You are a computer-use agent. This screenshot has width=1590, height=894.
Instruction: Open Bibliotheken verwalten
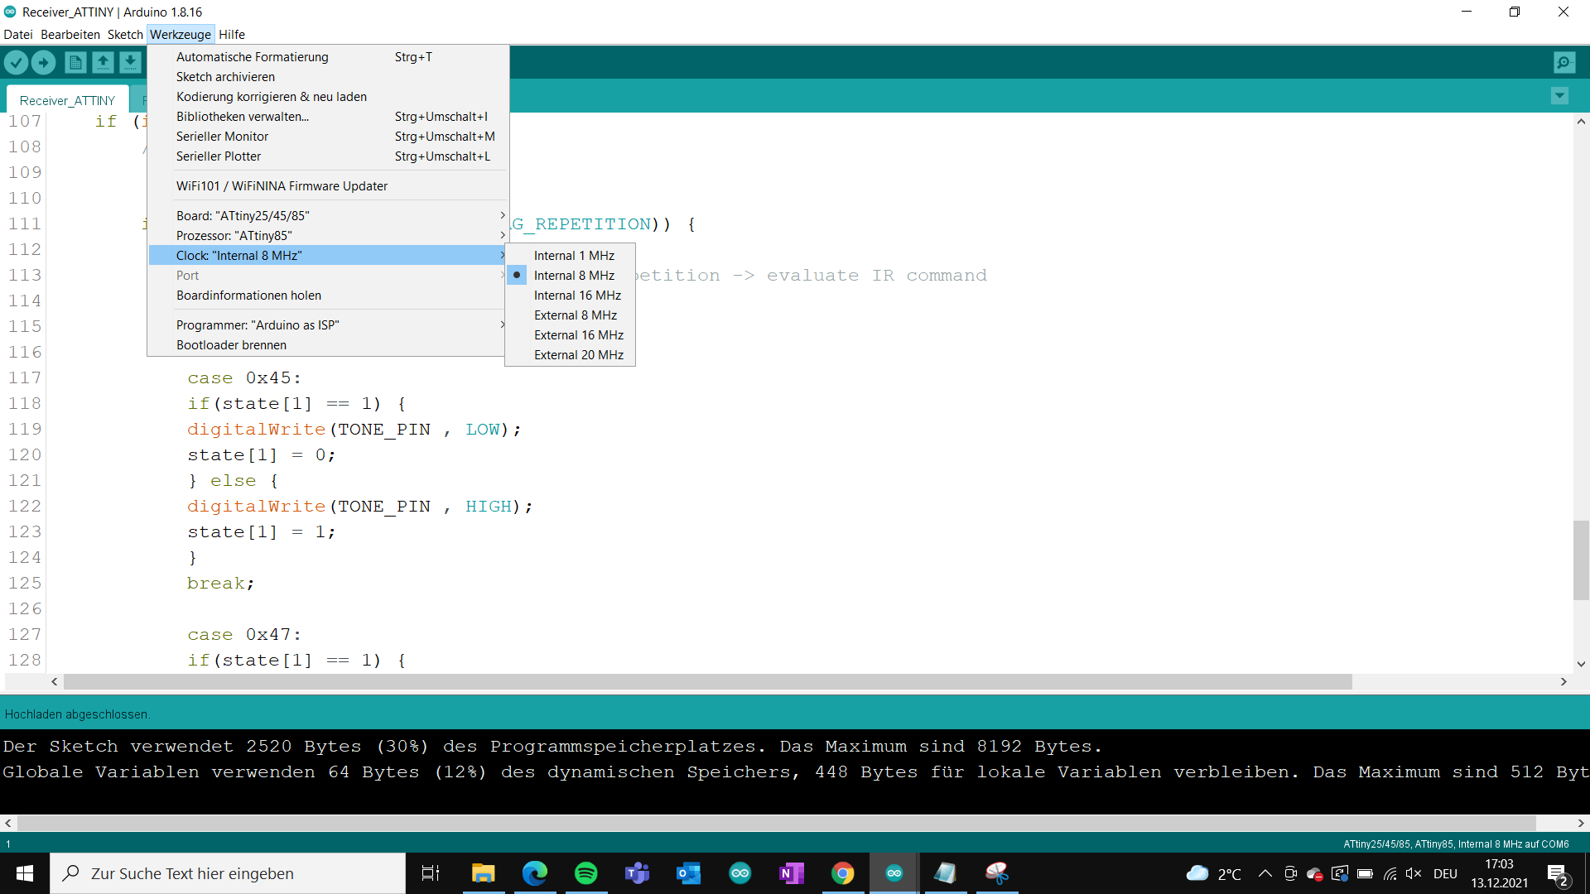coord(328,117)
